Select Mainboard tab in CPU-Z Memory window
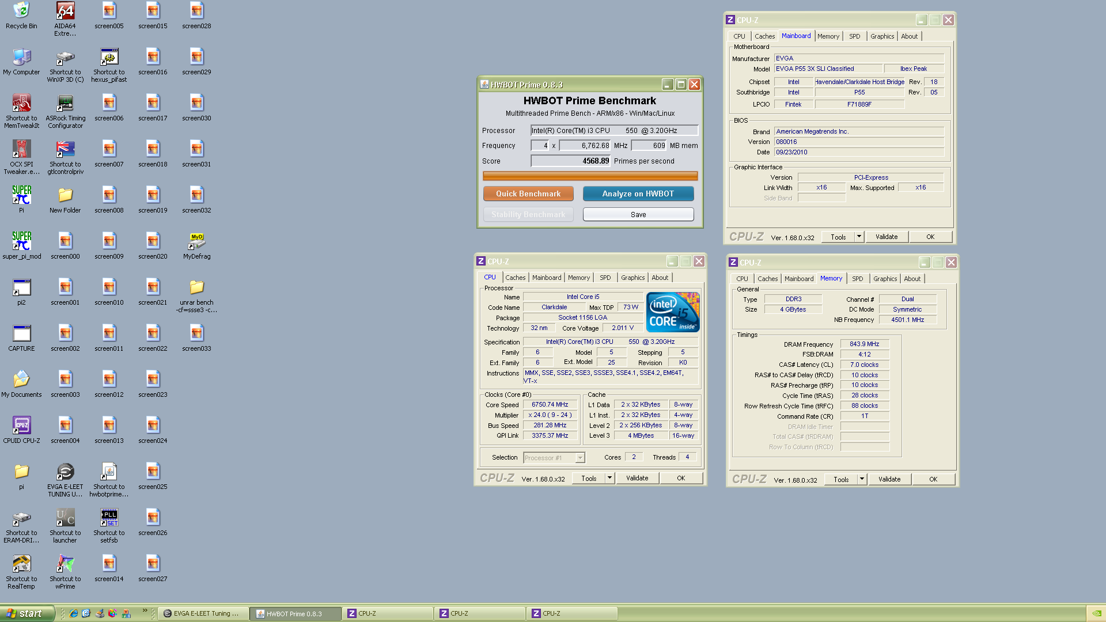This screenshot has width=1106, height=622. (799, 279)
